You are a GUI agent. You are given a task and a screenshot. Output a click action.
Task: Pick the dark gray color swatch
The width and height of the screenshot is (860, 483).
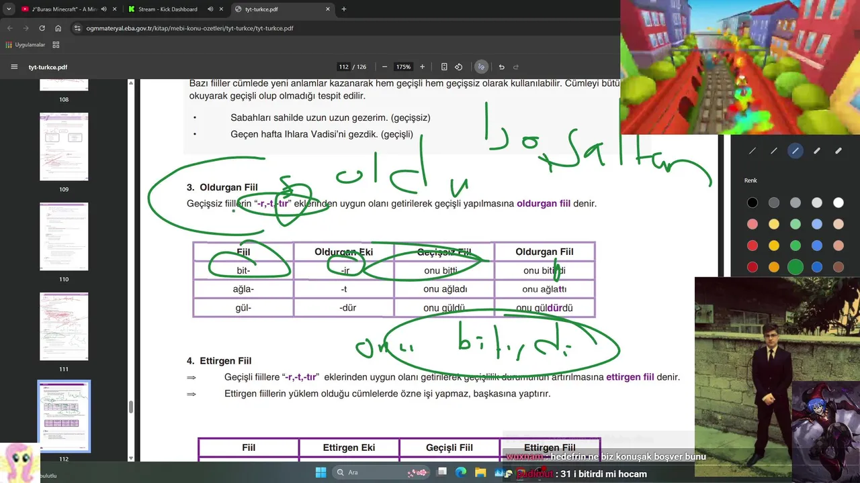point(774,203)
